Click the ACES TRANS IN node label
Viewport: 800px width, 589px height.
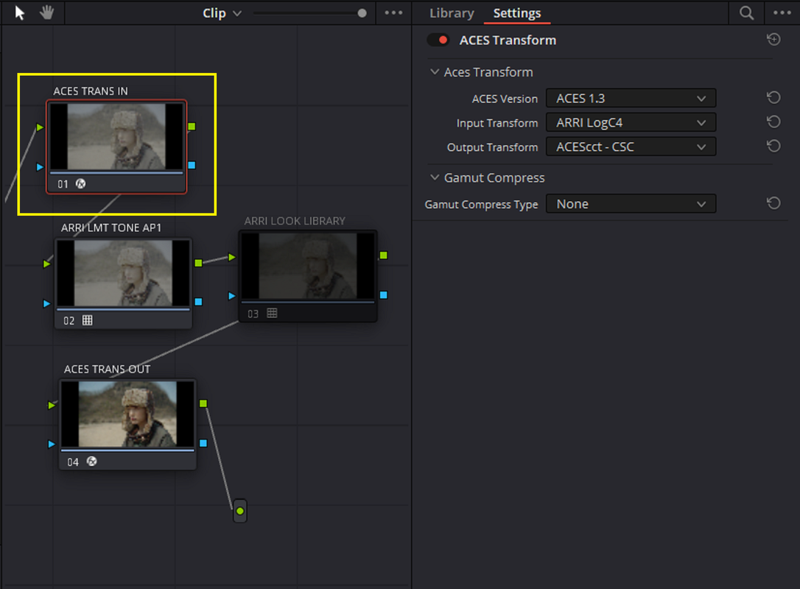91,91
